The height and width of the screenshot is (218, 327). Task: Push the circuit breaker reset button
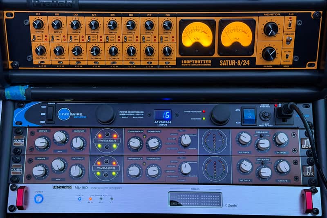coord(265,115)
